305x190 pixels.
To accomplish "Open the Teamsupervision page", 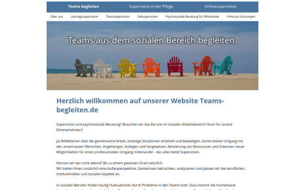I will tap(118, 17).
